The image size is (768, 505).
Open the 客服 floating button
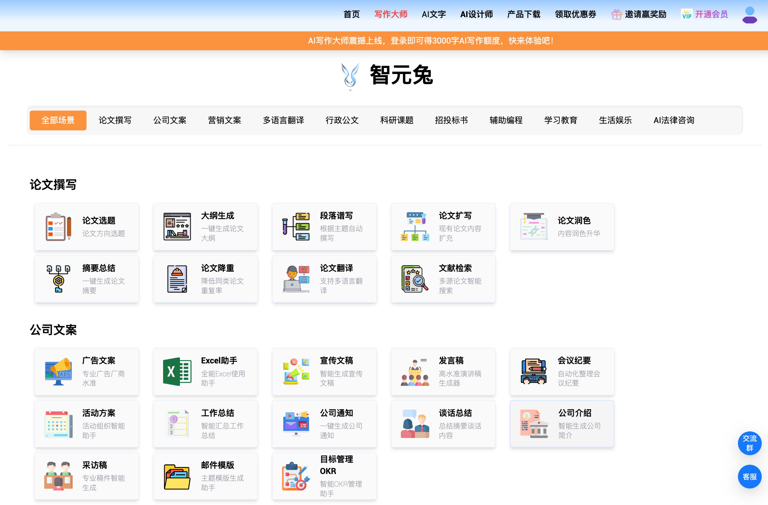tap(749, 476)
